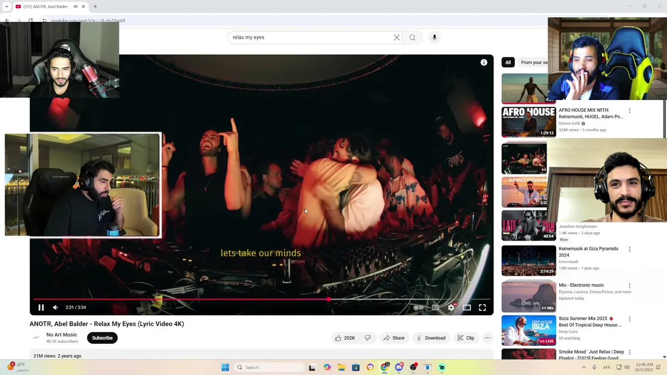Show hidden system tray icons chevron

click(584, 368)
